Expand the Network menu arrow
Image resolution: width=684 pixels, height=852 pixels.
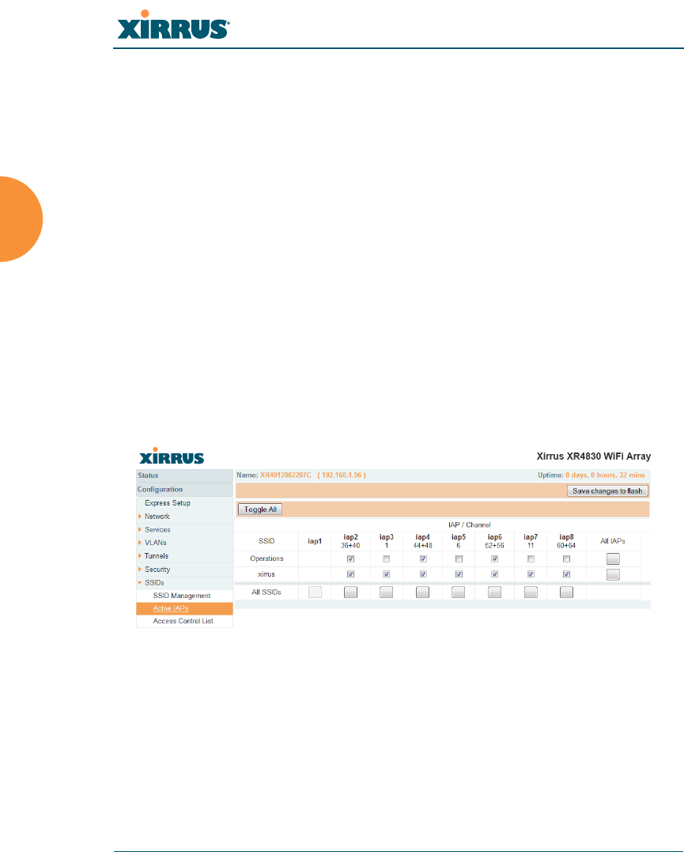click(x=140, y=517)
